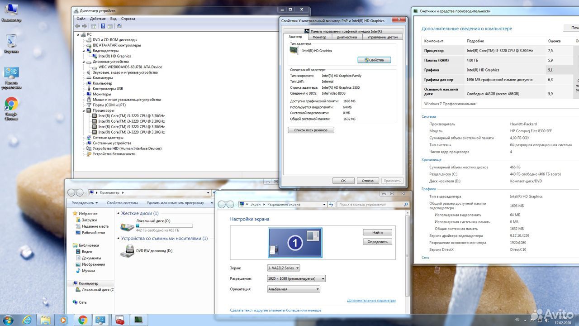Image resolution: width=579 pixels, height=326 pixels.
Task: Open the Google Chrome desktop shortcut
Action: [x=11, y=109]
